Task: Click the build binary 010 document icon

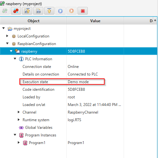Action: tap(38, 11)
